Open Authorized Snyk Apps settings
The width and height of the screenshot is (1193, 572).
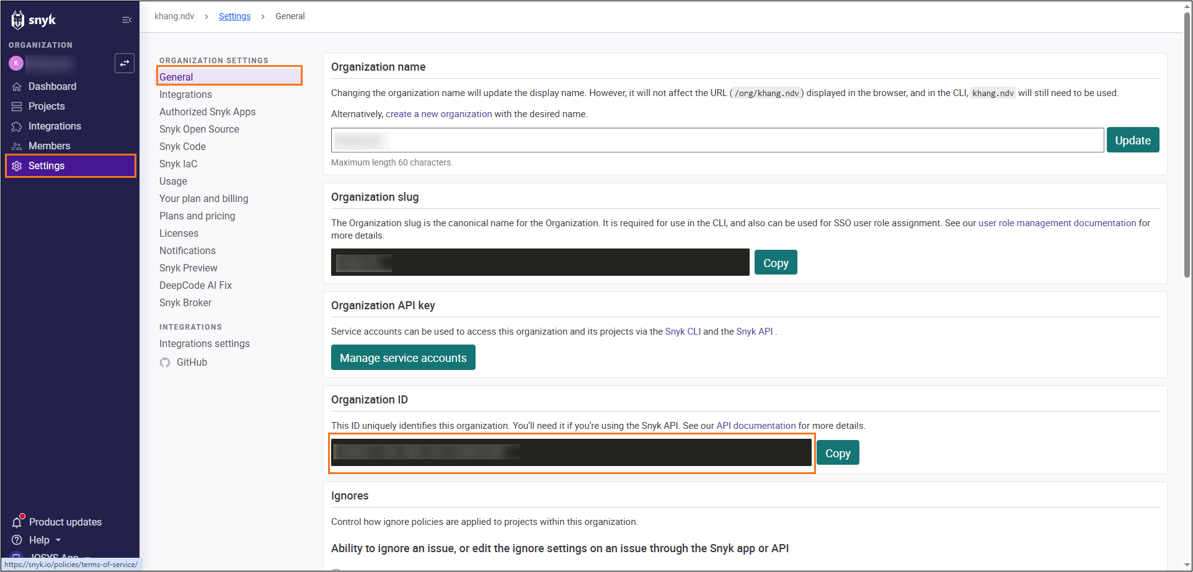click(207, 112)
